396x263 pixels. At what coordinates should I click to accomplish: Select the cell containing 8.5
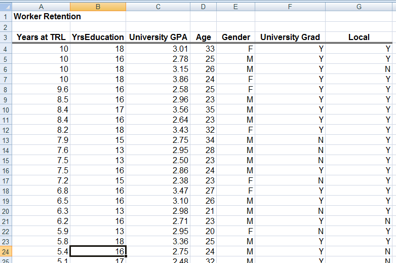click(41, 99)
